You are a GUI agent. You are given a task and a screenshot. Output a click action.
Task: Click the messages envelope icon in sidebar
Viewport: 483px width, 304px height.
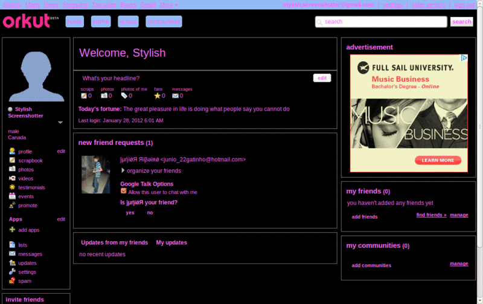coord(12,253)
